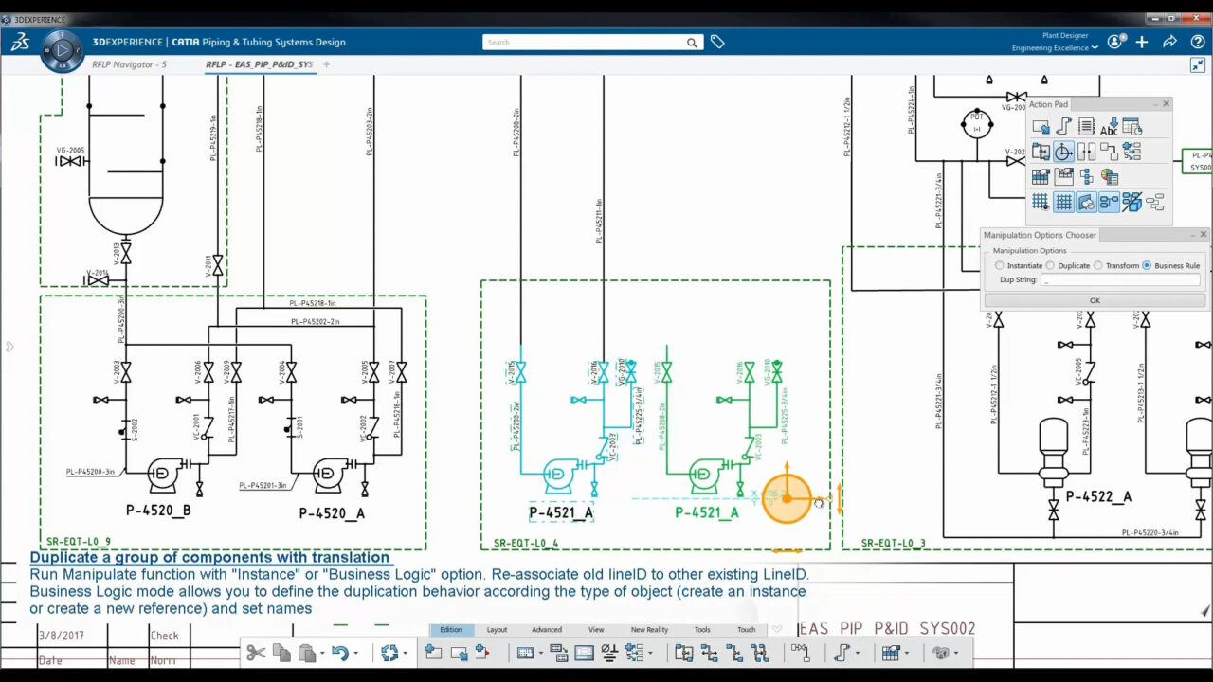Click OK in Manipulation Options Chooser
The width and height of the screenshot is (1213, 682).
tap(1095, 300)
